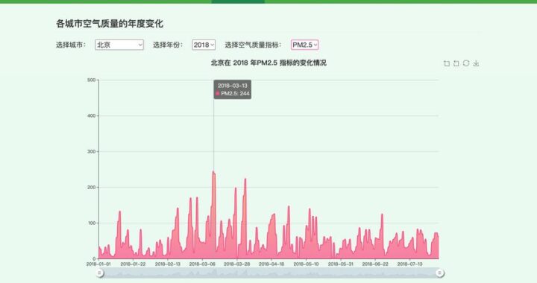This screenshot has width=537, height=283.
Task: Click the y-axis label 500
Action: tap(92, 80)
